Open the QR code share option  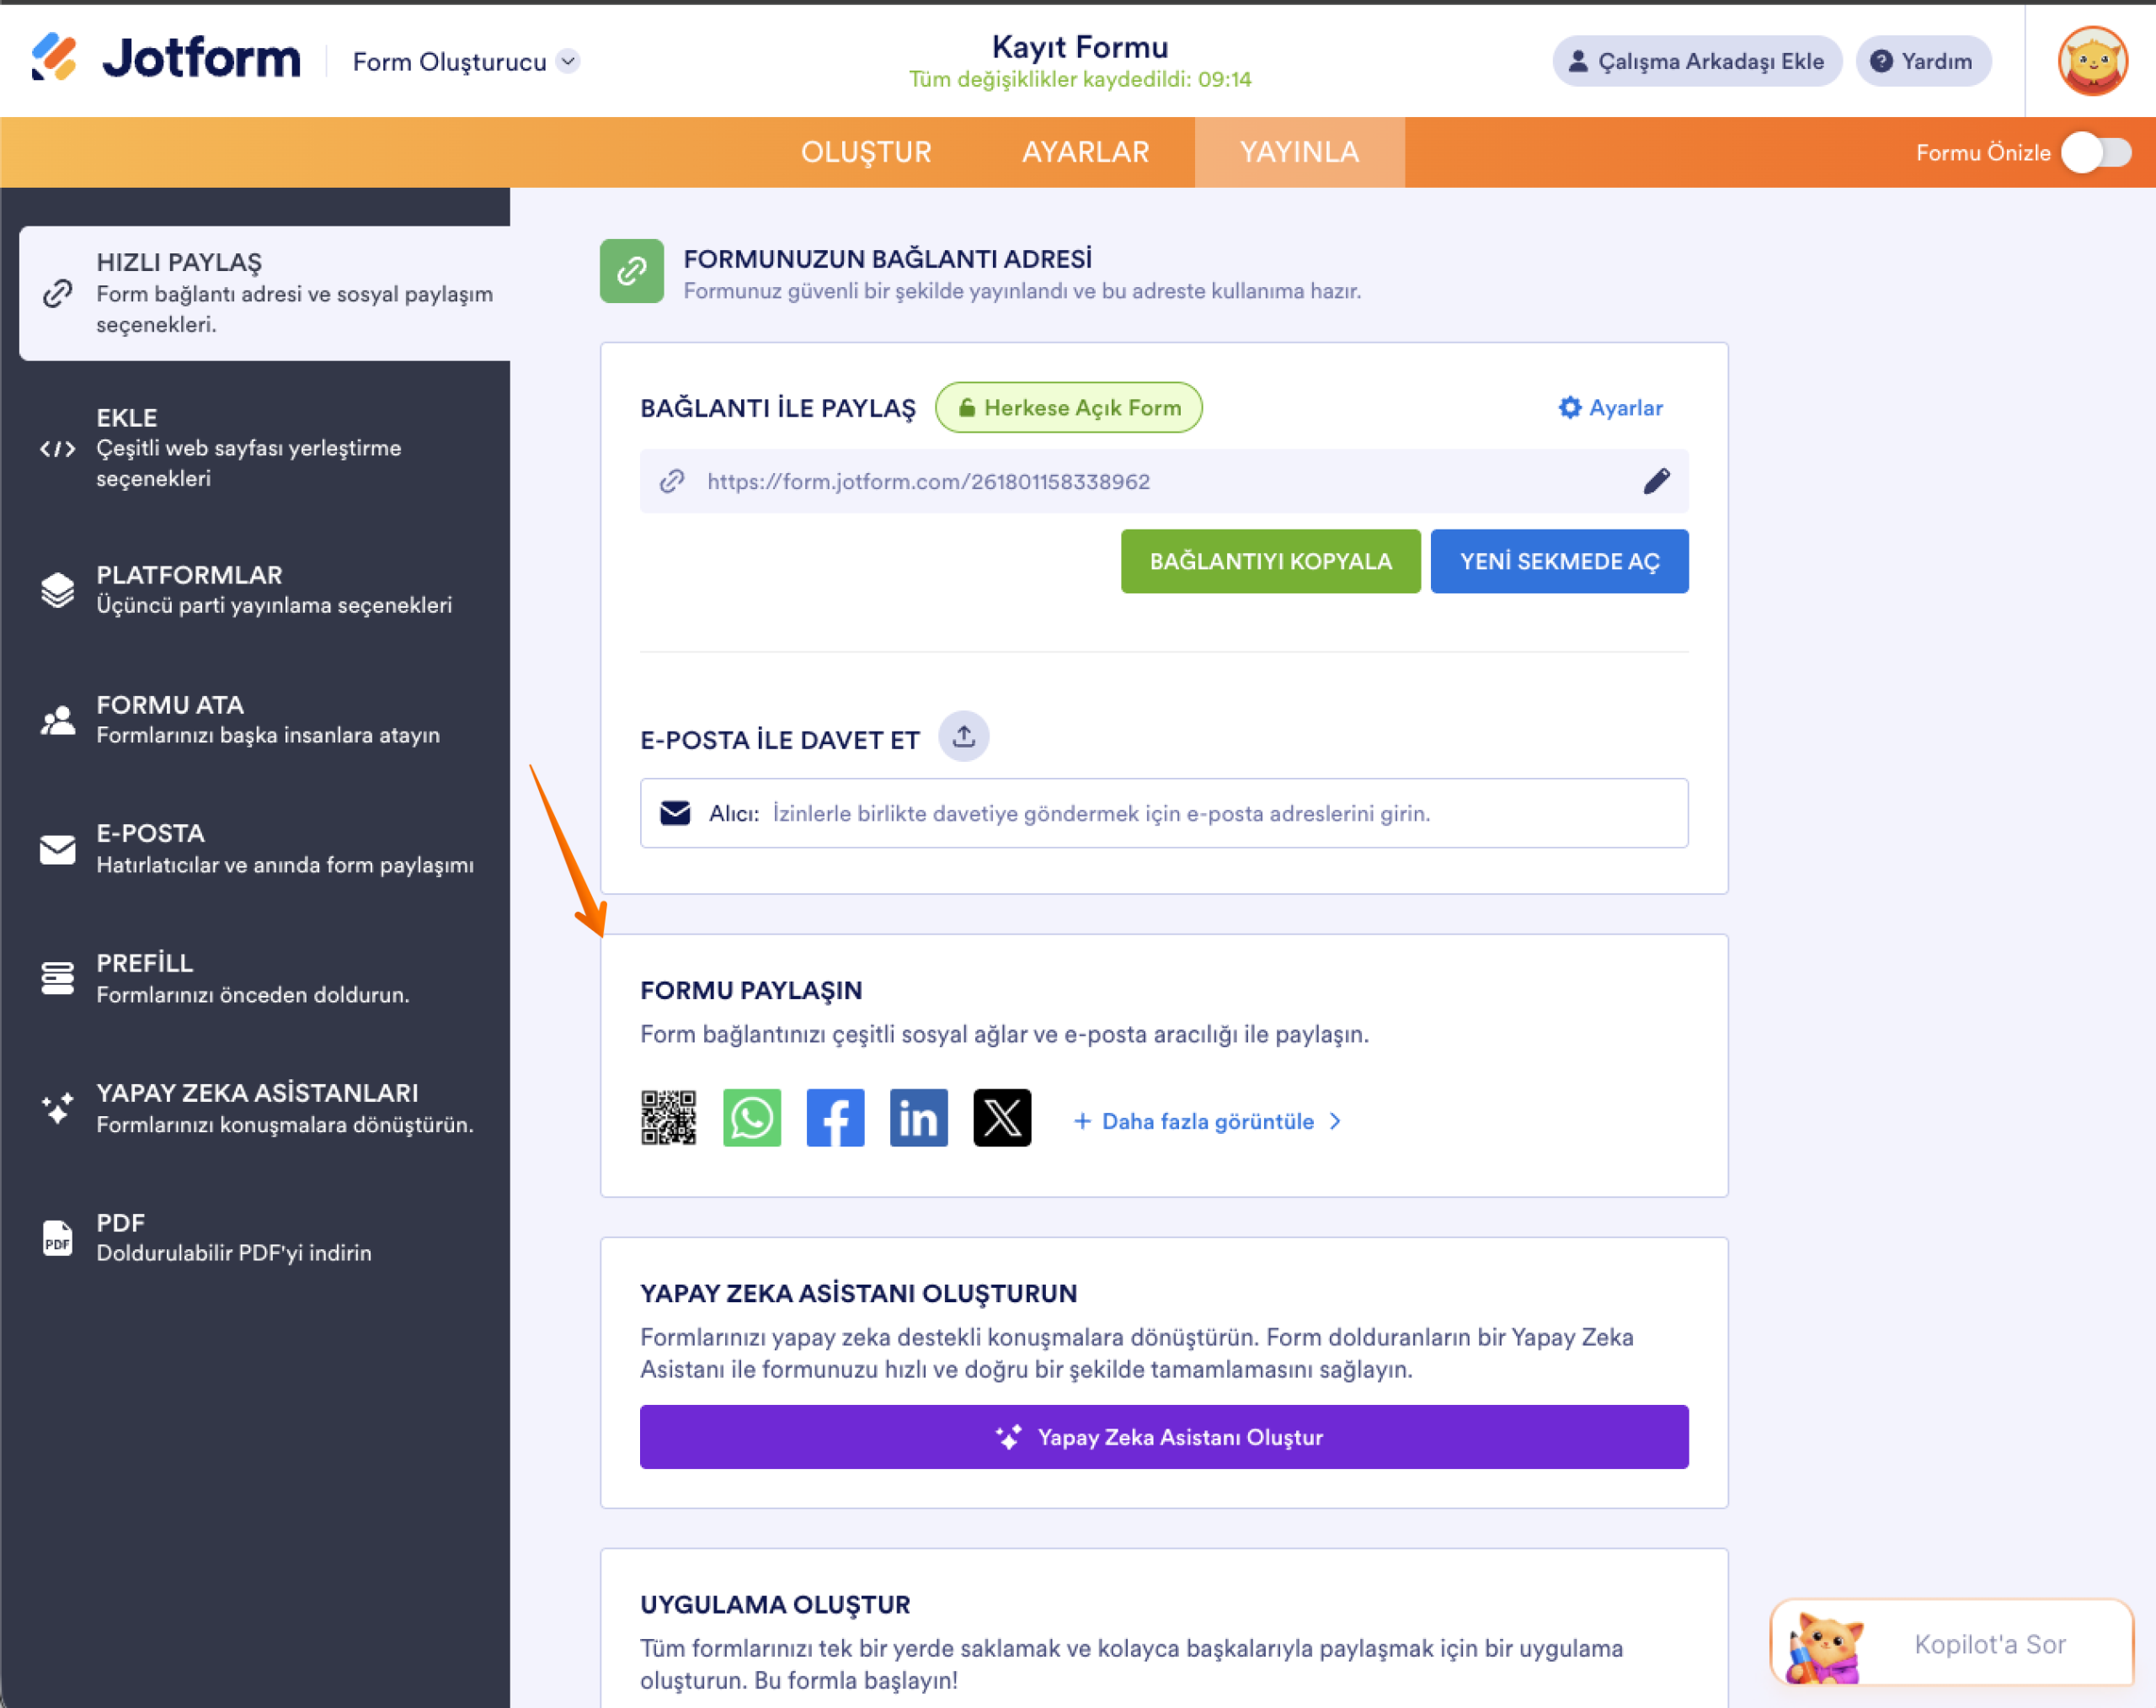click(668, 1117)
